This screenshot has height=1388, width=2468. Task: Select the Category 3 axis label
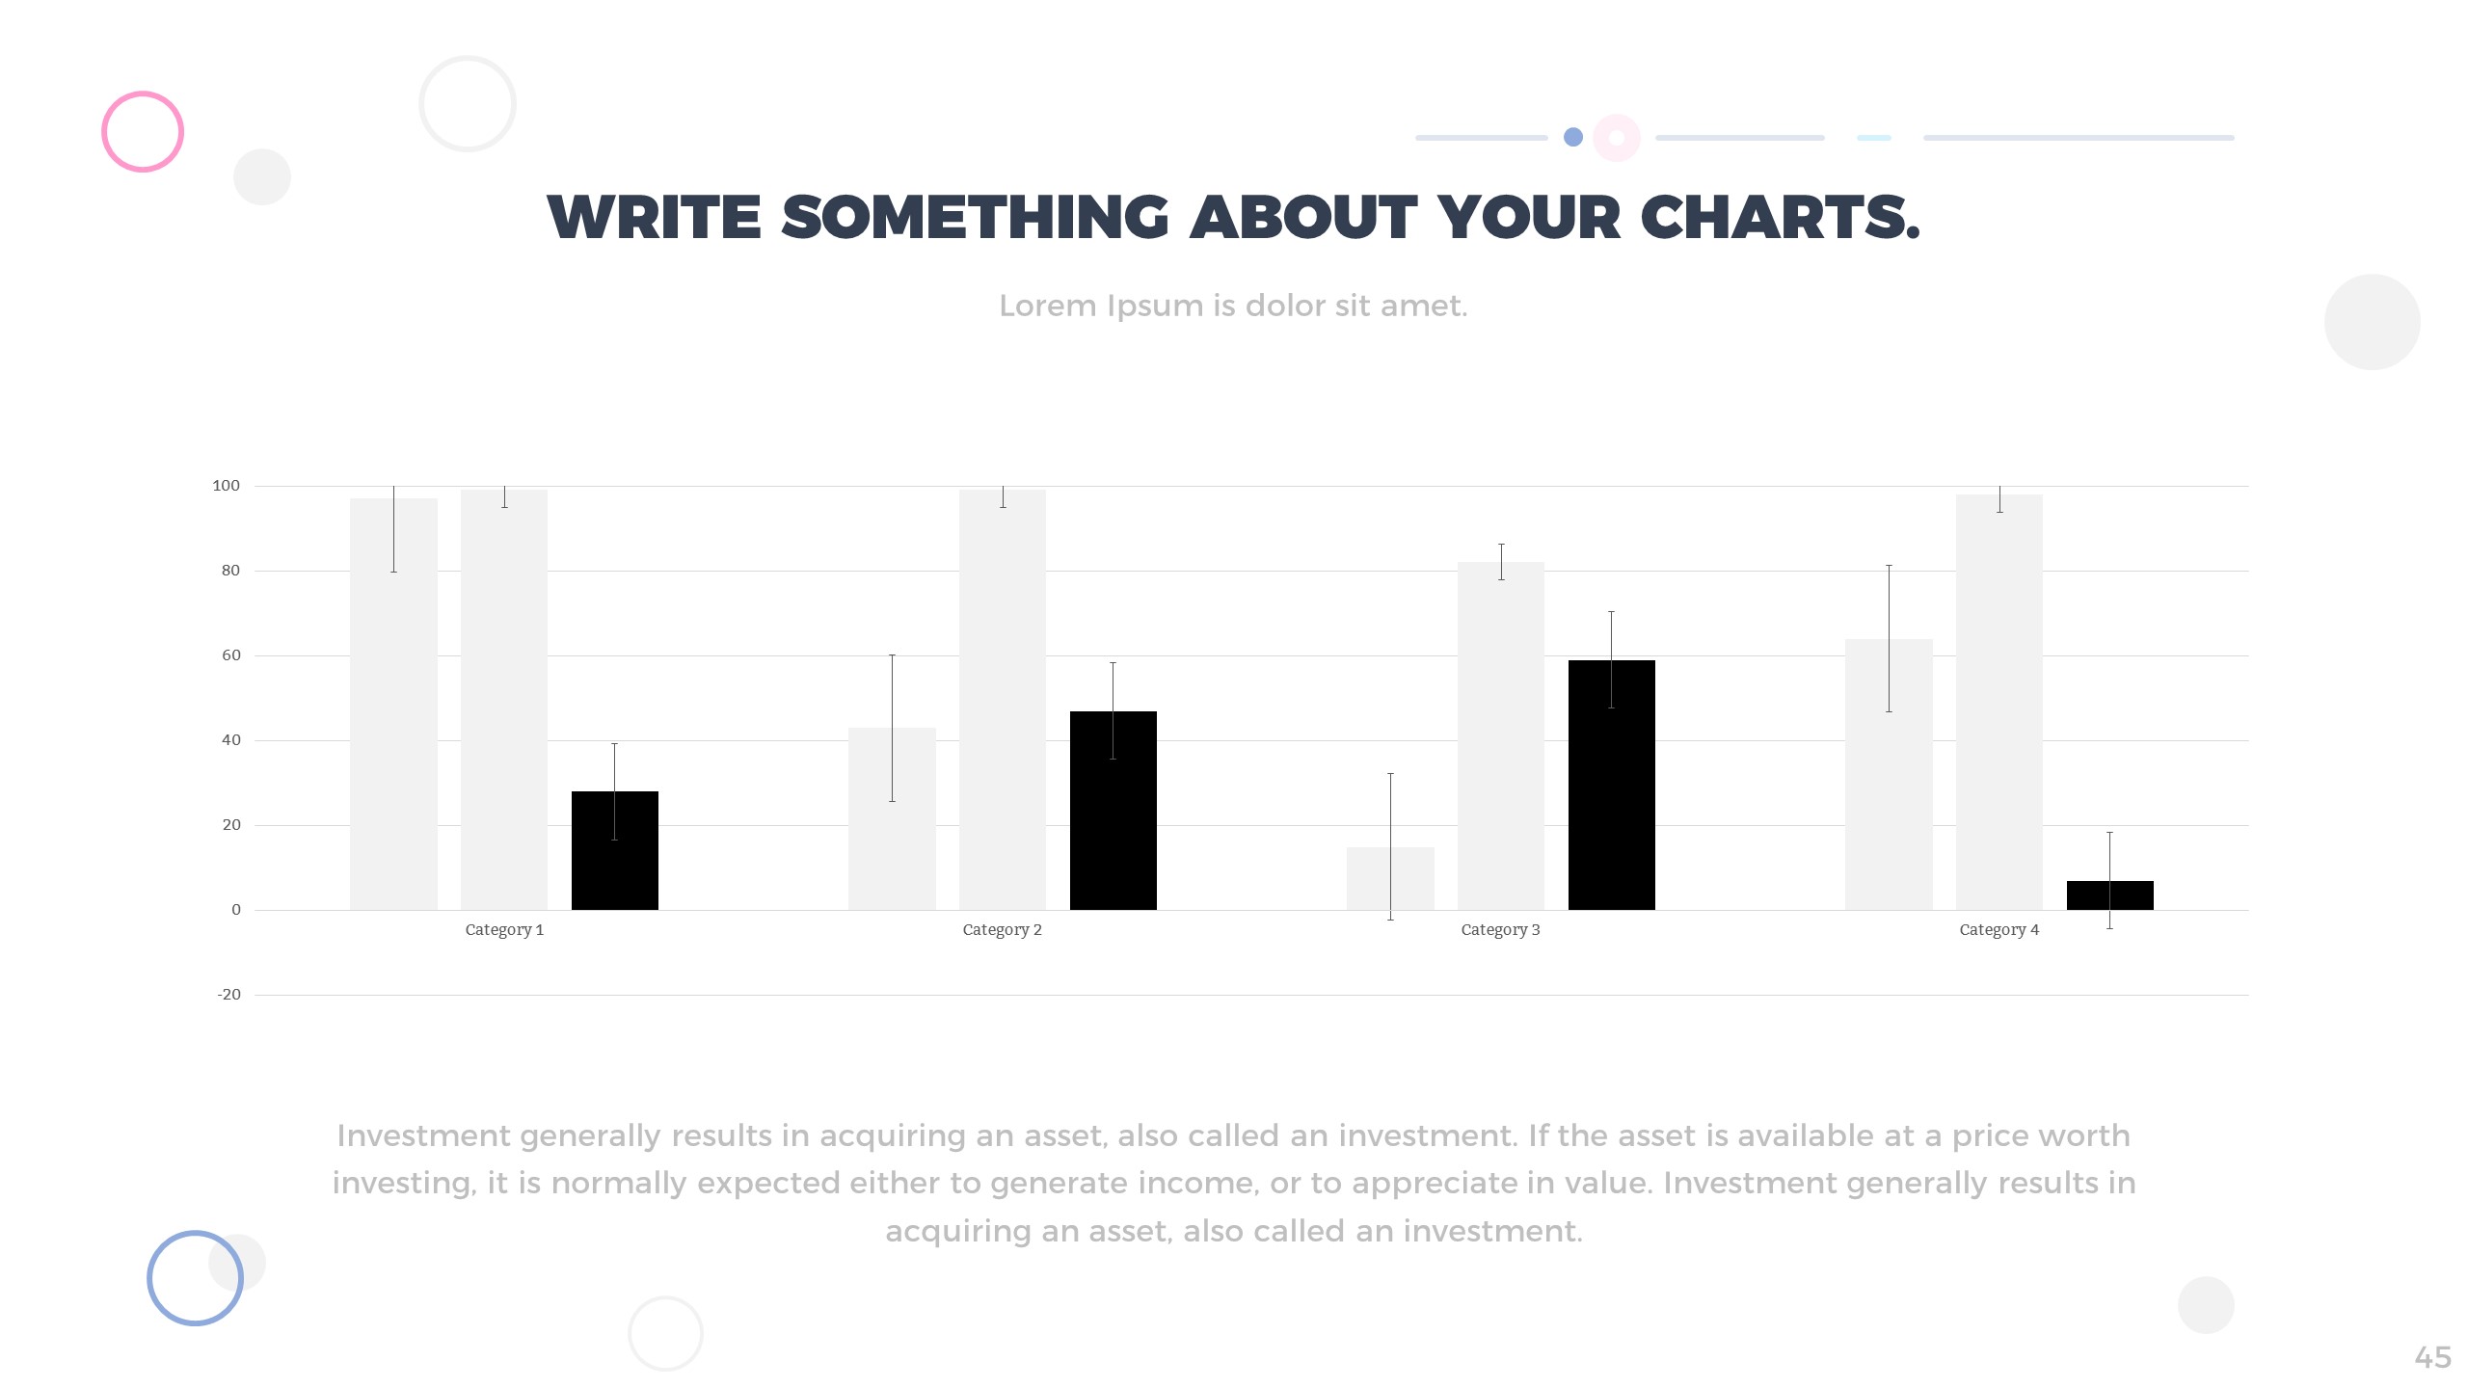click(x=1500, y=930)
